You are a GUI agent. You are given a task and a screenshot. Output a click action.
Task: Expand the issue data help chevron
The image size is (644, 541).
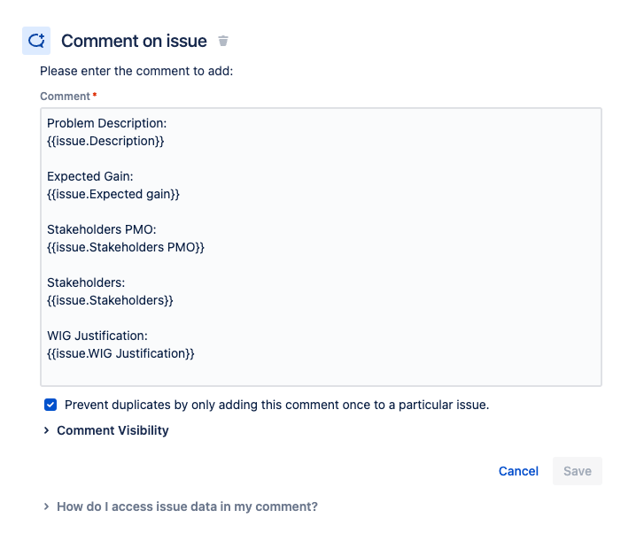(46, 506)
